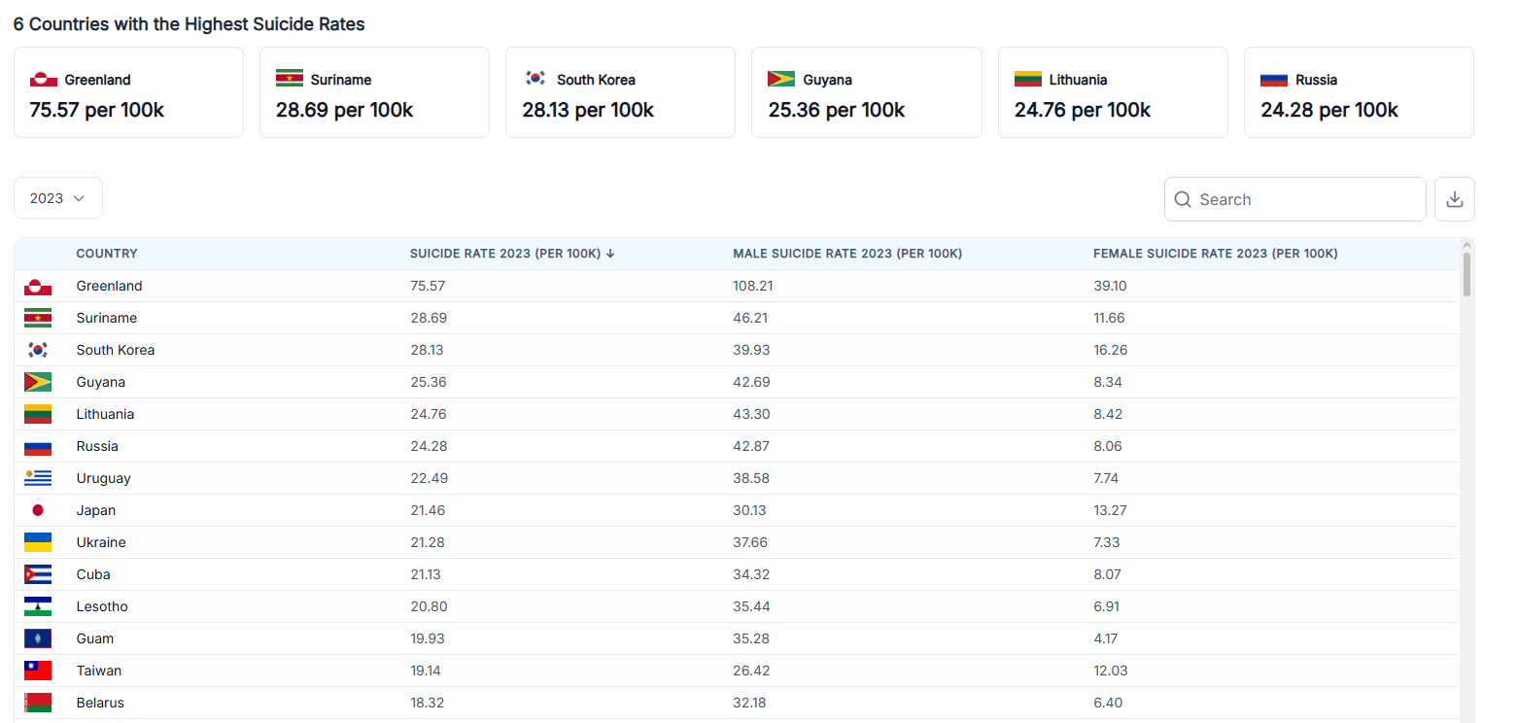Click the Suriname flag in the table row
The image size is (1517, 723).
(38, 318)
